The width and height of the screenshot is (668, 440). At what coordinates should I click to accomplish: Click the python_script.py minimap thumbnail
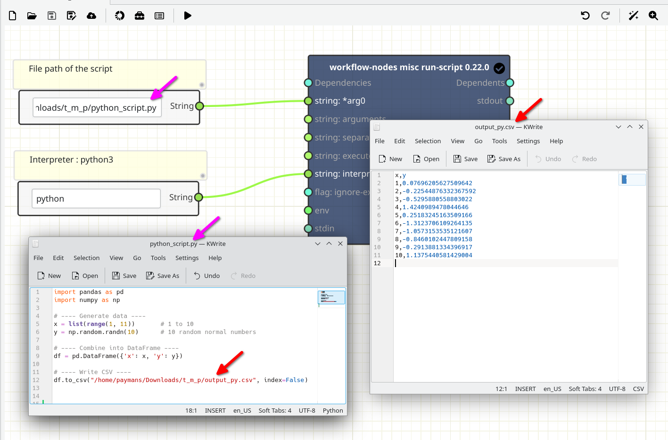pos(331,297)
